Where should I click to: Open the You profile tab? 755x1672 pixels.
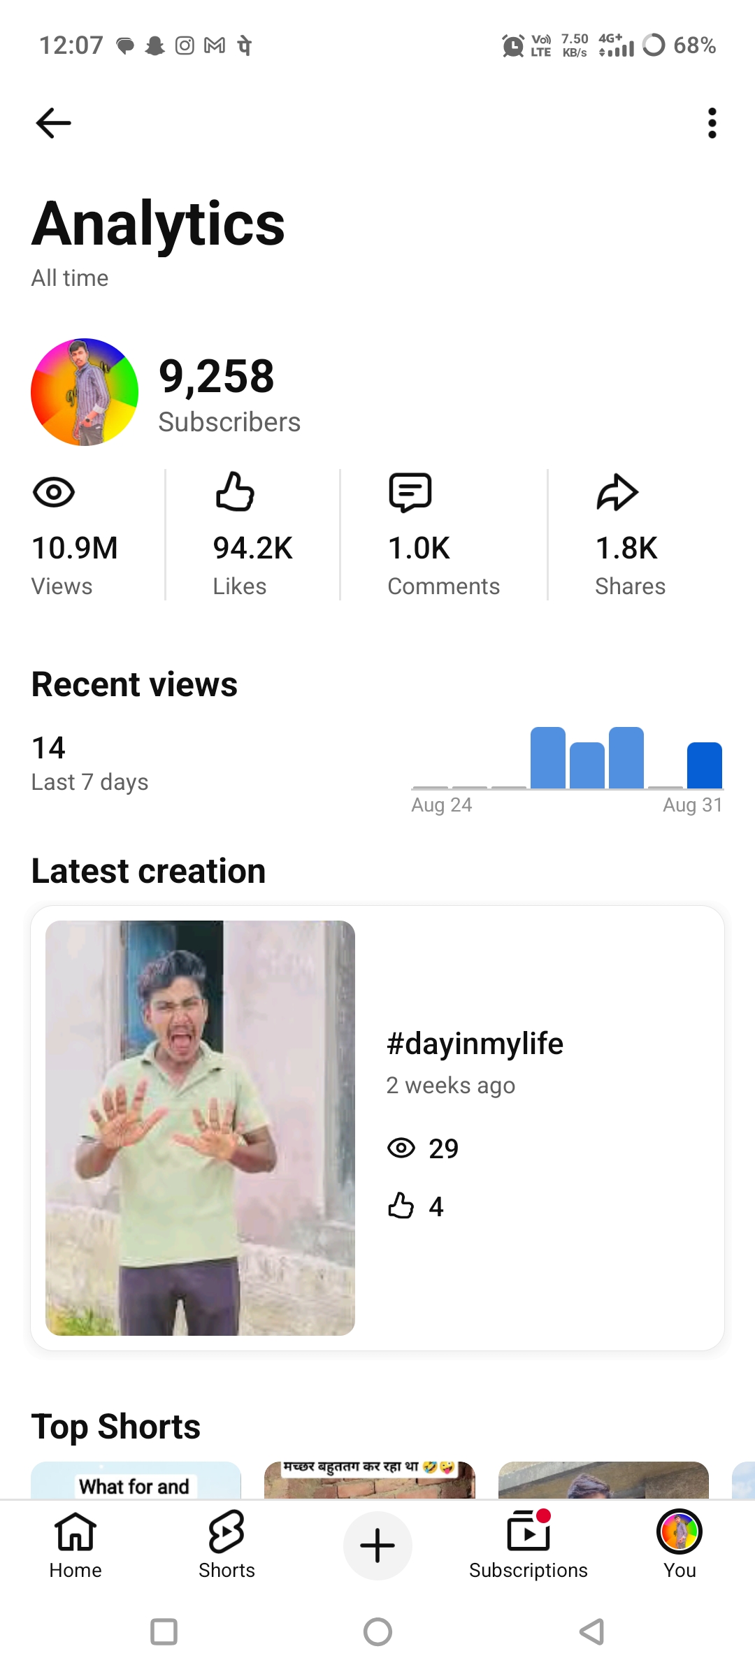[x=679, y=1545]
